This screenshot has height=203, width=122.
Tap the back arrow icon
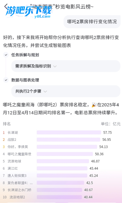tap(6, 6)
